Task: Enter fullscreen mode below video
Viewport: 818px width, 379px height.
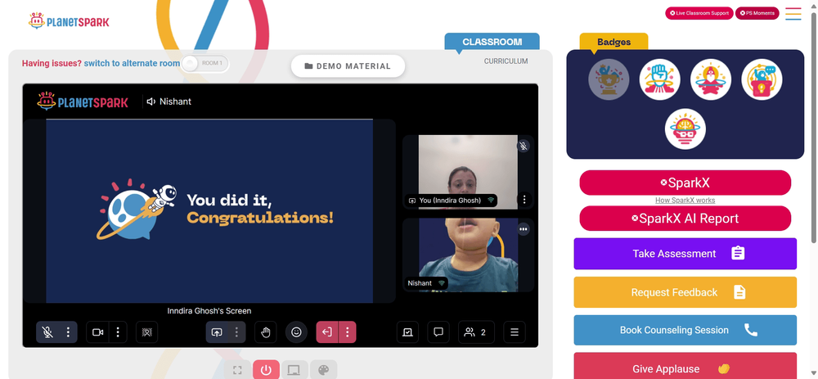Action: [x=237, y=370]
